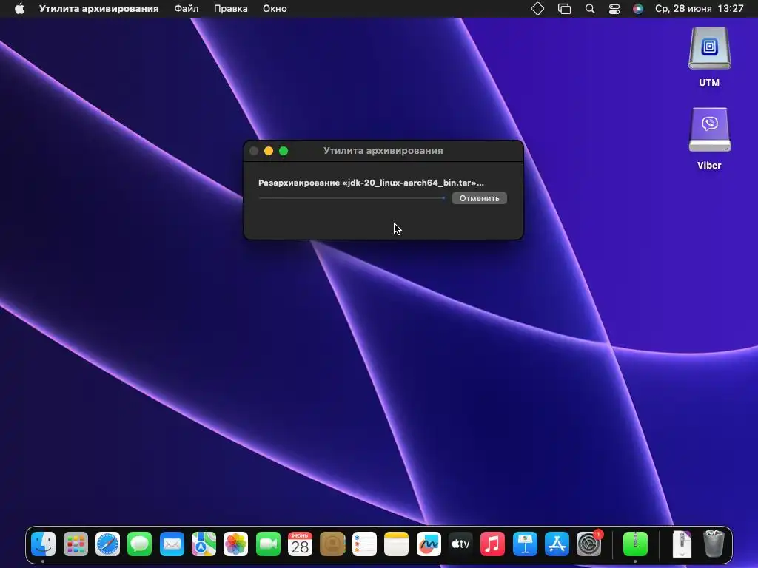Click the green Archive Utility icon in Dock

(x=634, y=544)
